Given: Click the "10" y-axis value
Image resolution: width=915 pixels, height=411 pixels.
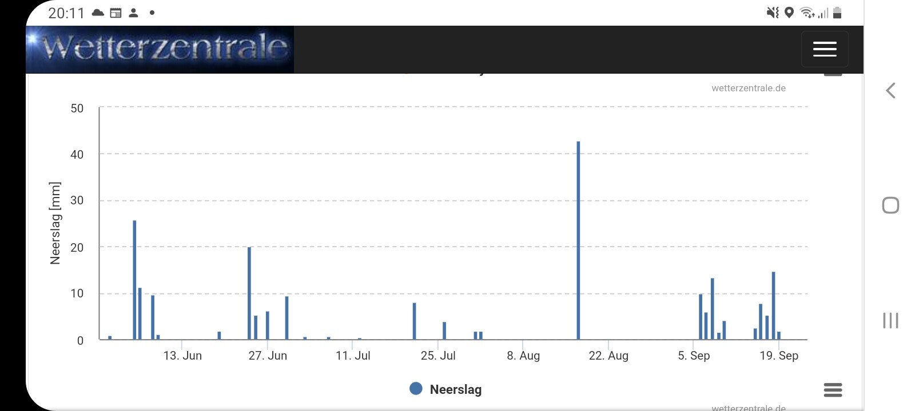Looking at the screenshot, I should [x=77, y=293].
